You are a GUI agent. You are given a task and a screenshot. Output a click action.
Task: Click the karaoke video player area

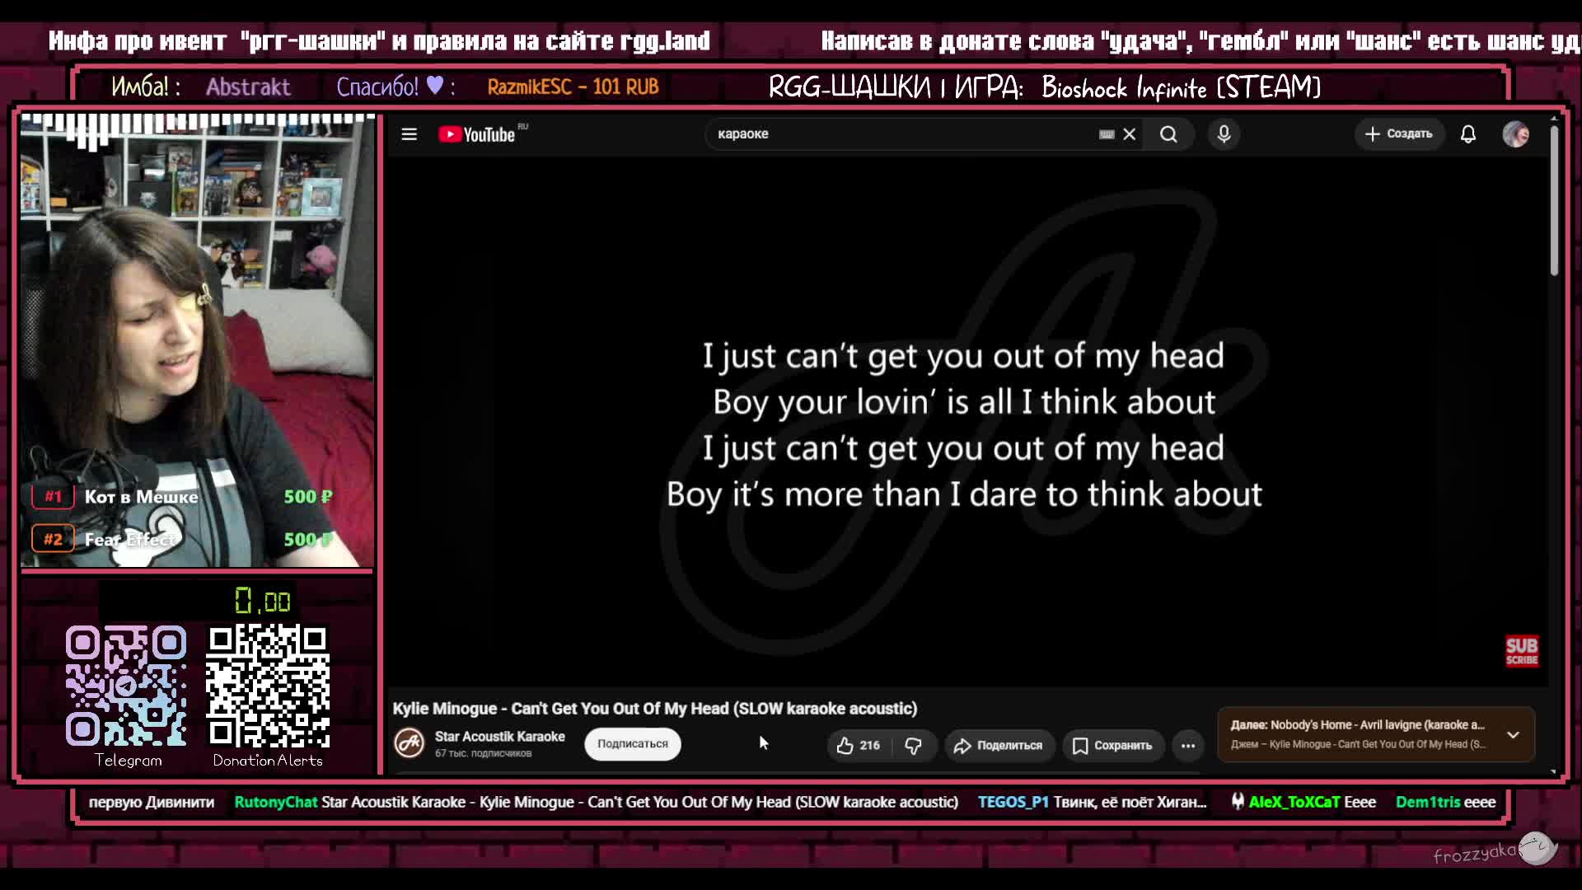(x=967, y=423)
